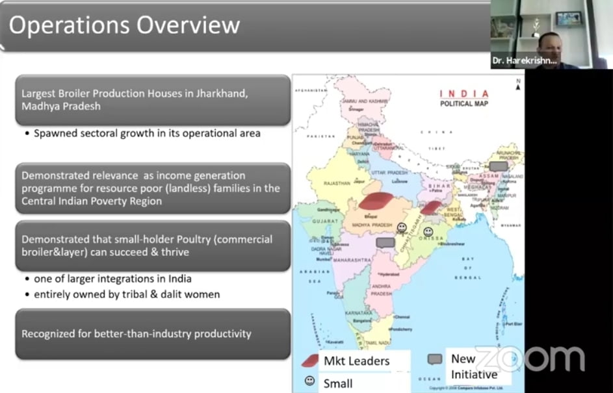Click the 'Bhopal' city label

pyautogui.click(x=371, y=216)
